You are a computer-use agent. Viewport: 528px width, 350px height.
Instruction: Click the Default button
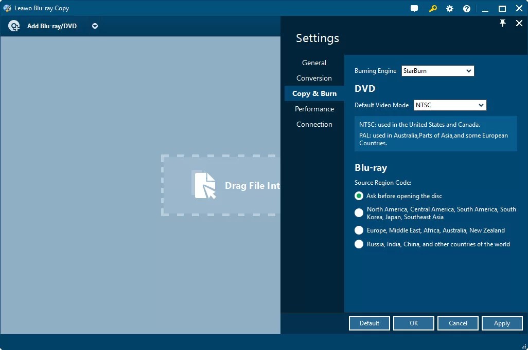[x=369, y=323]
